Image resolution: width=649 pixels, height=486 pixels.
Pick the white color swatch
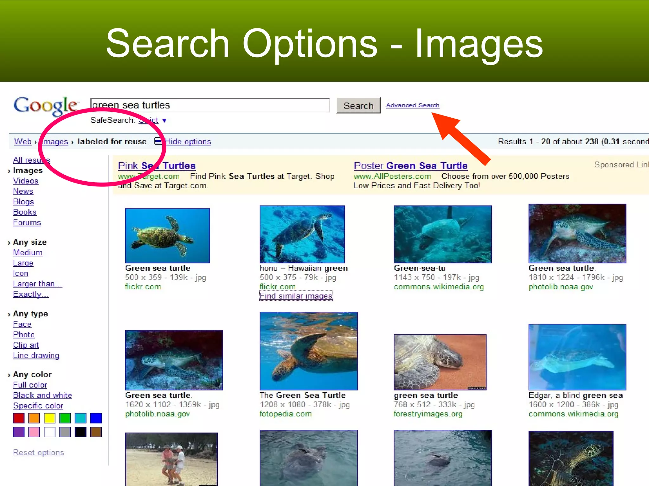[x=50, y=432]
